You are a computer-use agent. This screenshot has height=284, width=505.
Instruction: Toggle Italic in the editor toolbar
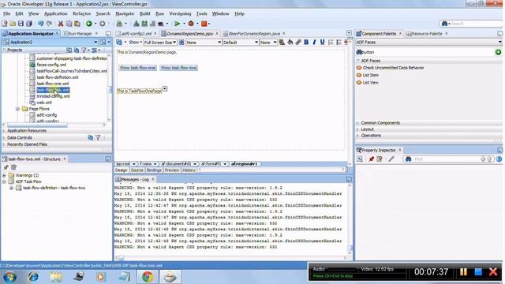point(314,42)
